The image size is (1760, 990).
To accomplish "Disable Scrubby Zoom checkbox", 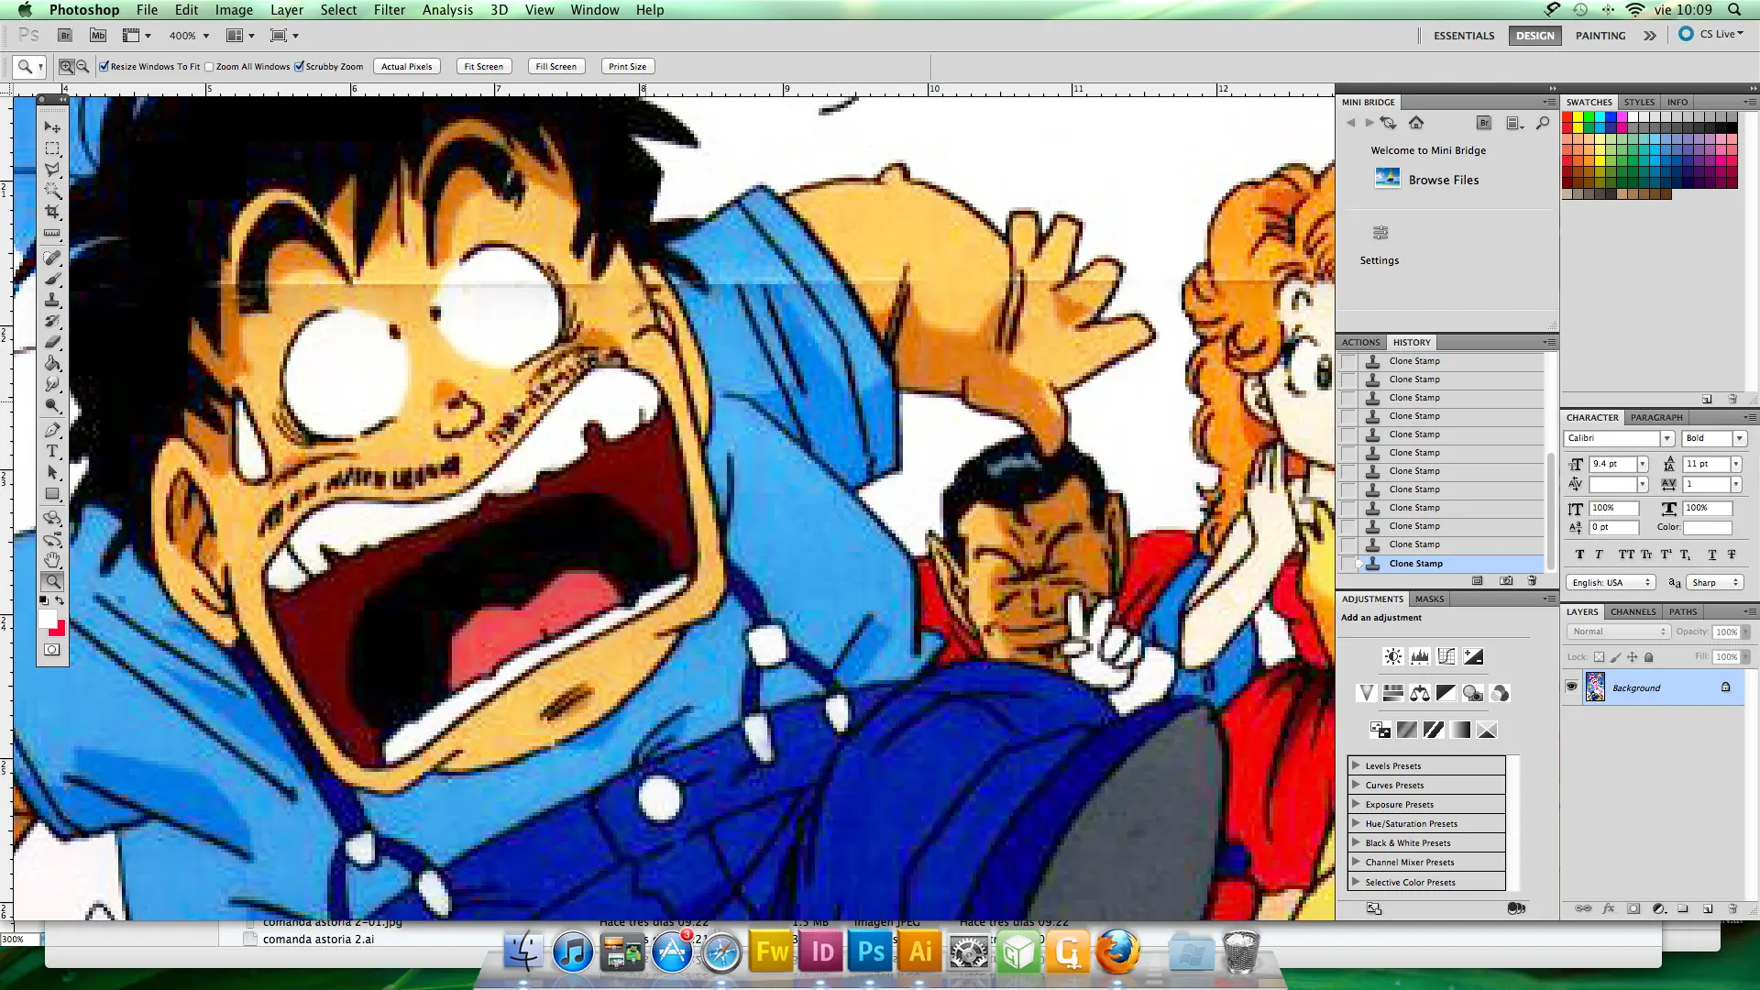I will click(299, 67).
